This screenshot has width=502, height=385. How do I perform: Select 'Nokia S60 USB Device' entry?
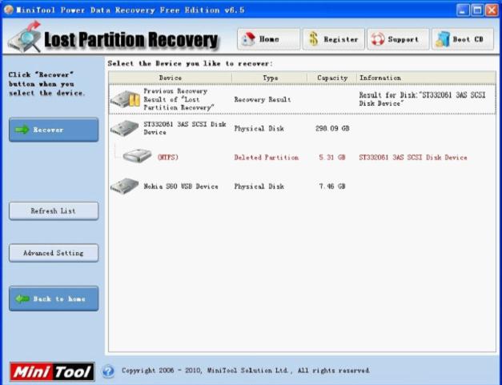(x=181, y=186)
